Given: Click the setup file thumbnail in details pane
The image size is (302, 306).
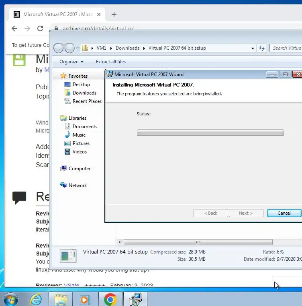Looking at the screenshot, I should (x=68, y=256).
